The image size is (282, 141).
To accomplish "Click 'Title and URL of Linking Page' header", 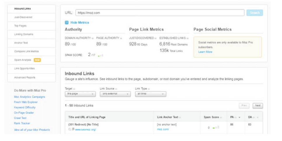I will 87,117.
